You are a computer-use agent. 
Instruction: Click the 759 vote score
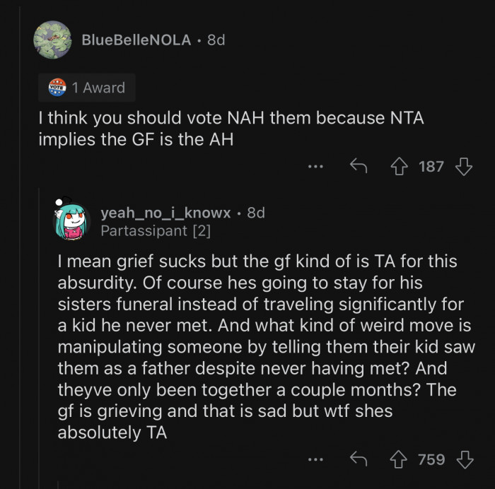click(x=431, y=460)
